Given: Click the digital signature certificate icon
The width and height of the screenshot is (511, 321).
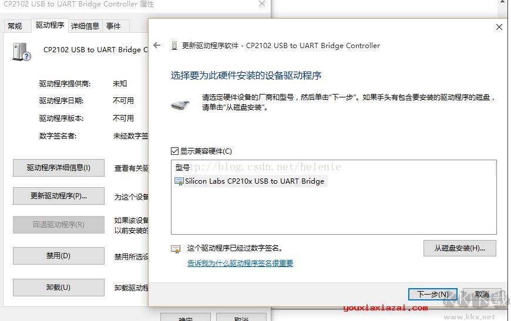Looking at the screenshot, I should [176, 249].
